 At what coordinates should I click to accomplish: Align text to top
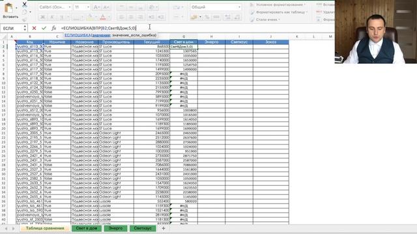122,7
